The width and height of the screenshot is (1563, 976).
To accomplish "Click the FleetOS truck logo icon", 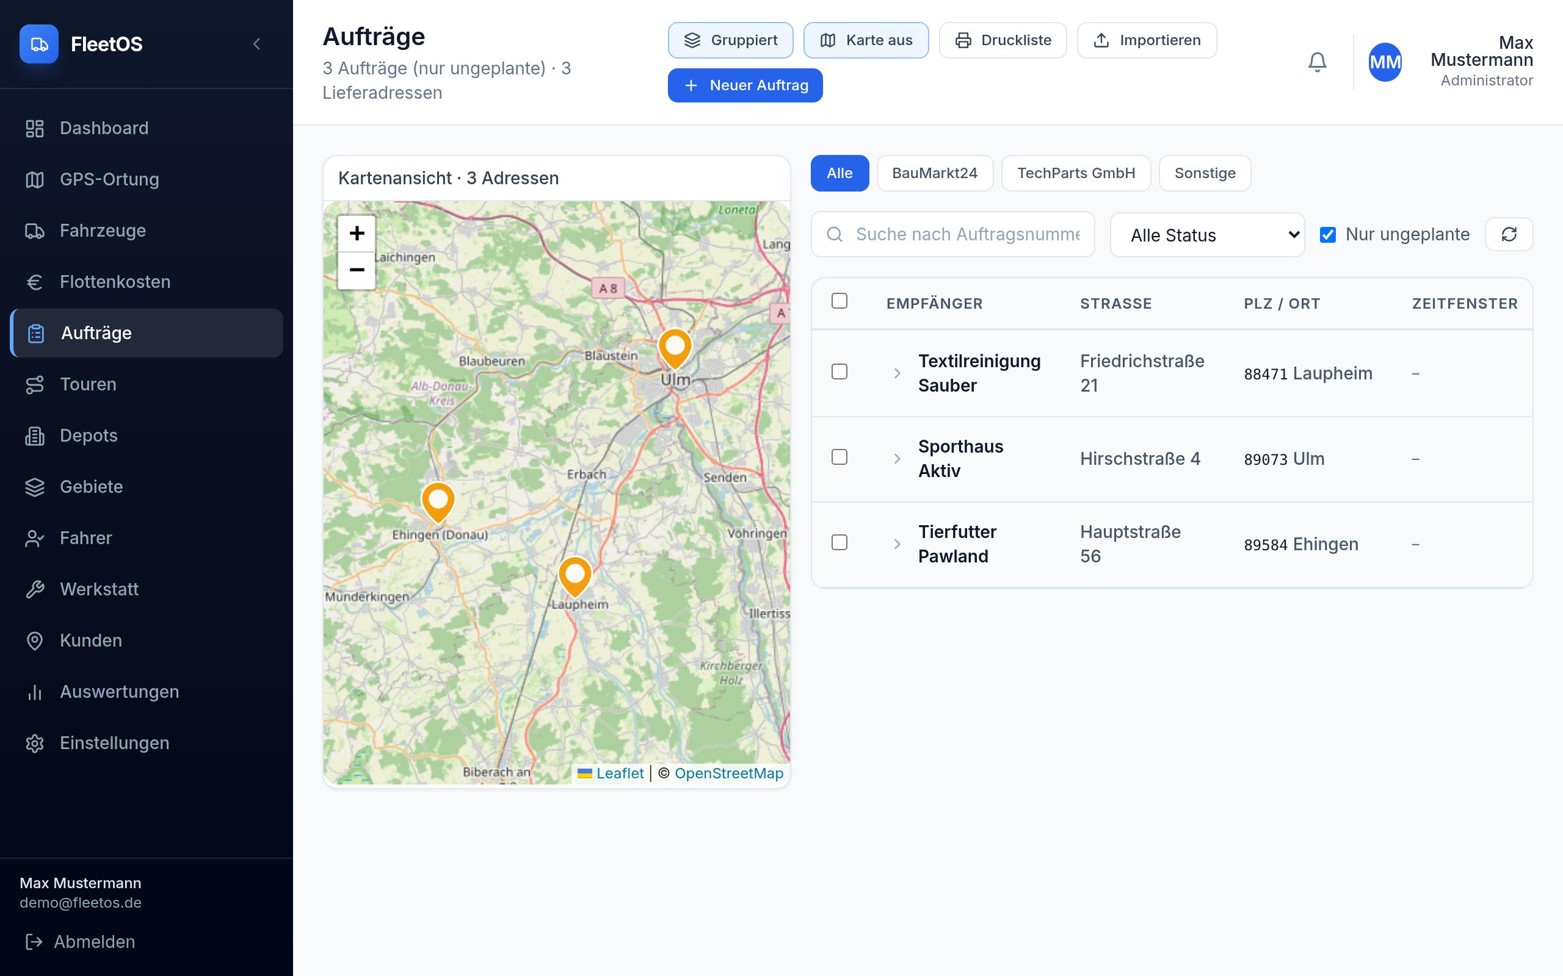I will [x=38, y=44].
